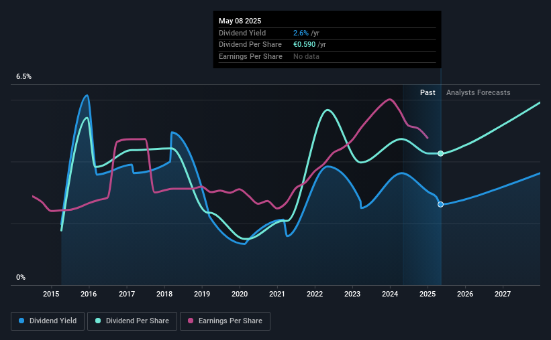The height and width of the screenshot is (340, 551).
Task: Toggle the Dividend Per Share legend button
Action: click(x=132, y=321)
